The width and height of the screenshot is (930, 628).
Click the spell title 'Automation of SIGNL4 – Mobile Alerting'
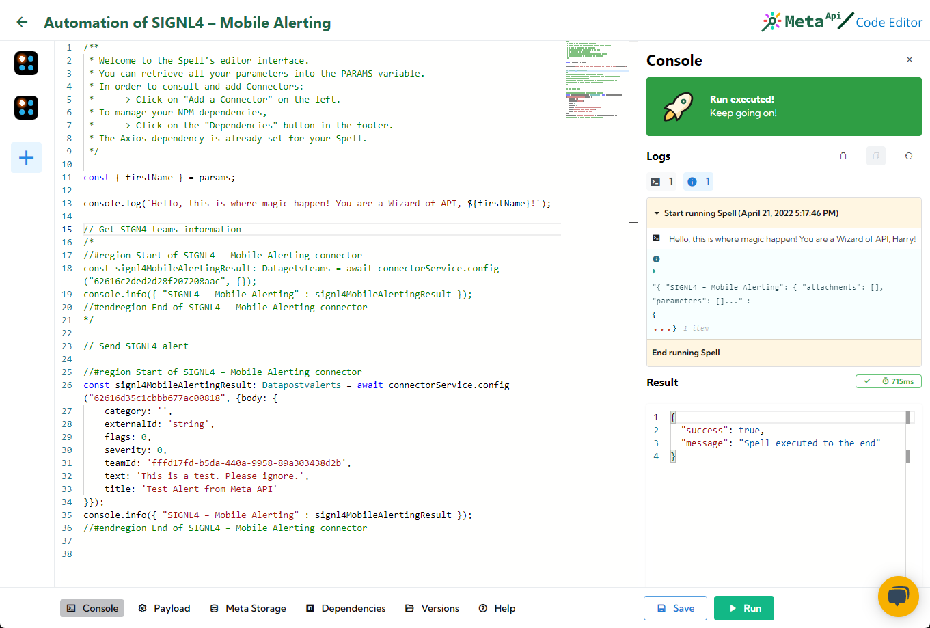(x=187, y=23)
